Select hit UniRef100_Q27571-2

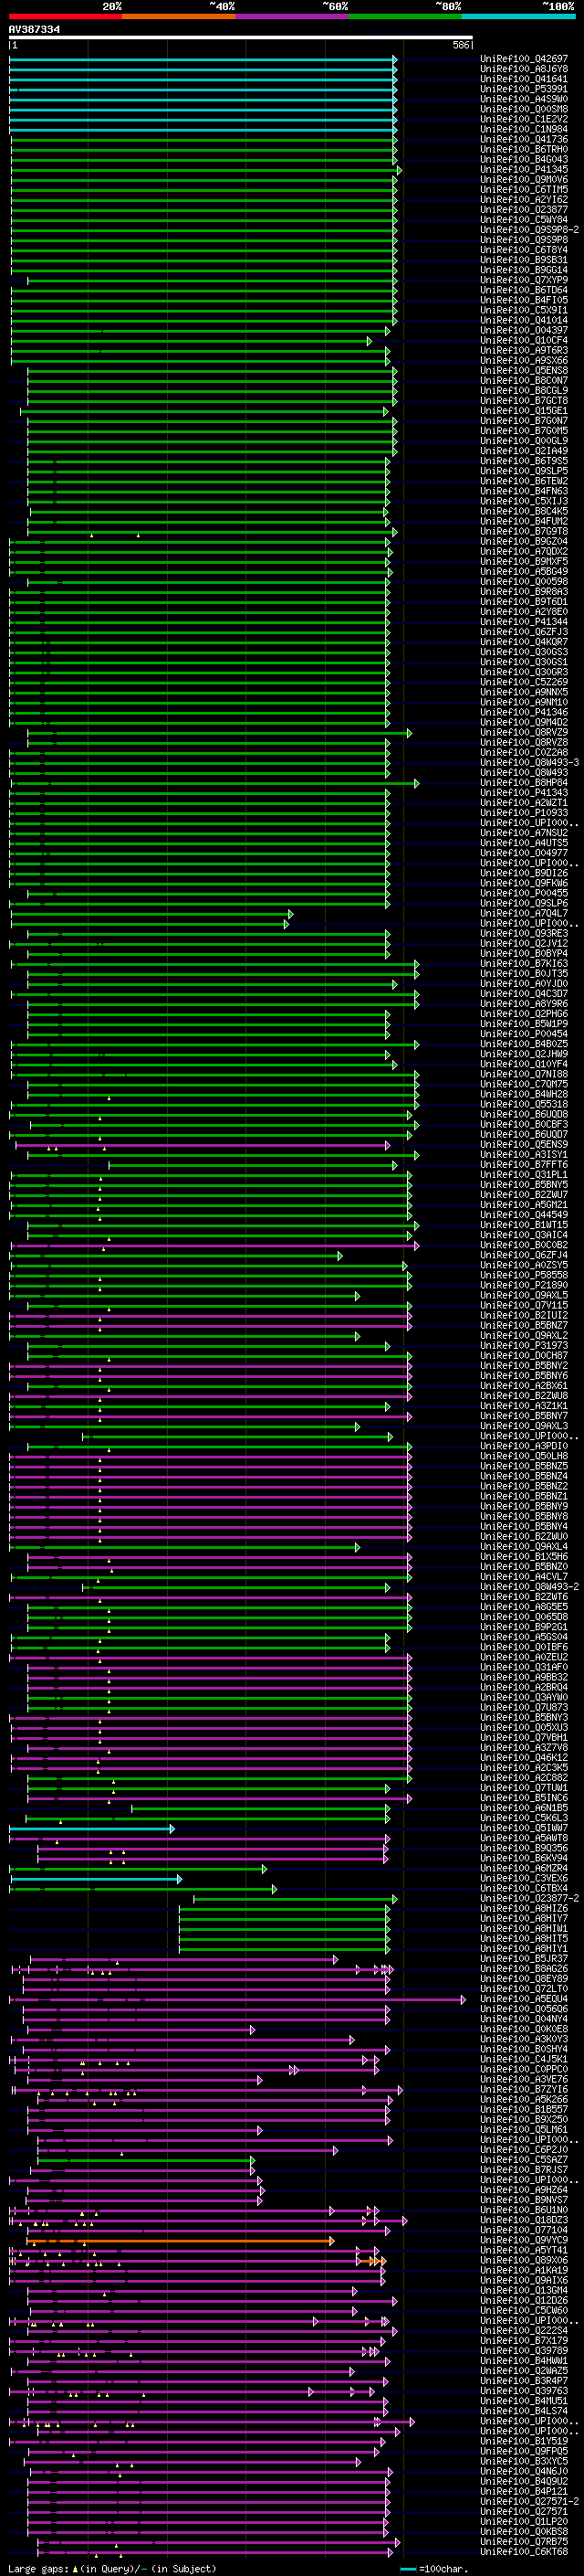529,2501
